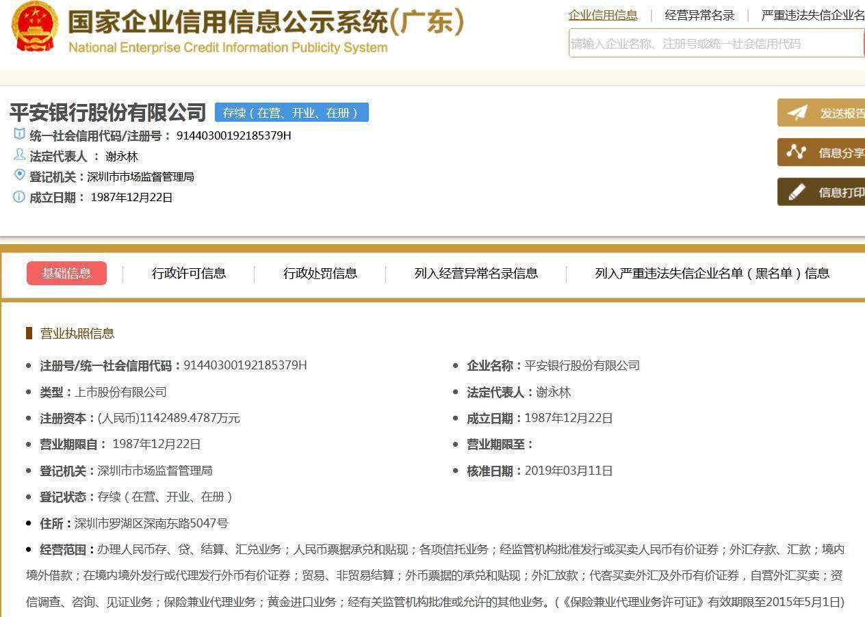
Task: Open the 列入经营异常名录信息 tab
Action: [x=476, y=273]
